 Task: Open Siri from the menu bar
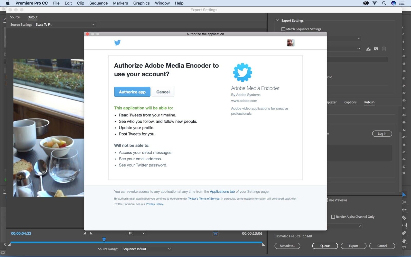tap(394, 3)
